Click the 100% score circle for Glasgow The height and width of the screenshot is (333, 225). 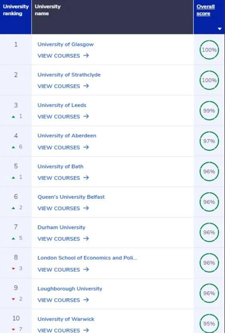click(209, 50)
